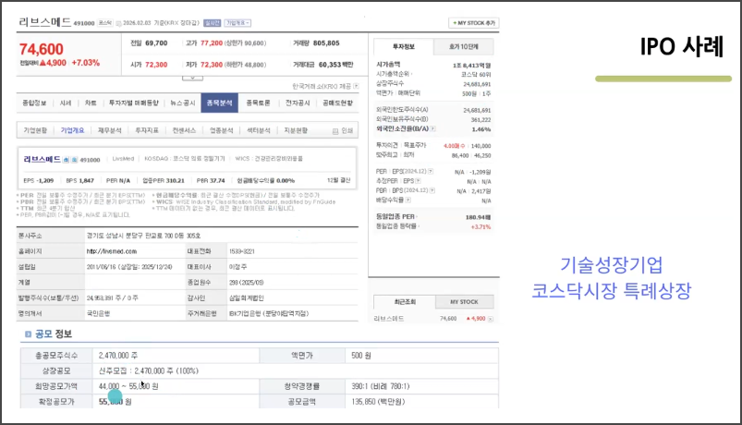
Task: Click the help icon next to EPS(2024.12)
Action: [x=431, y=171]
